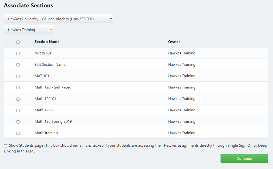Screen dimensions: 273x169
Task: Click the Edit Section Name row text
Action: click(x=50, y=64)
